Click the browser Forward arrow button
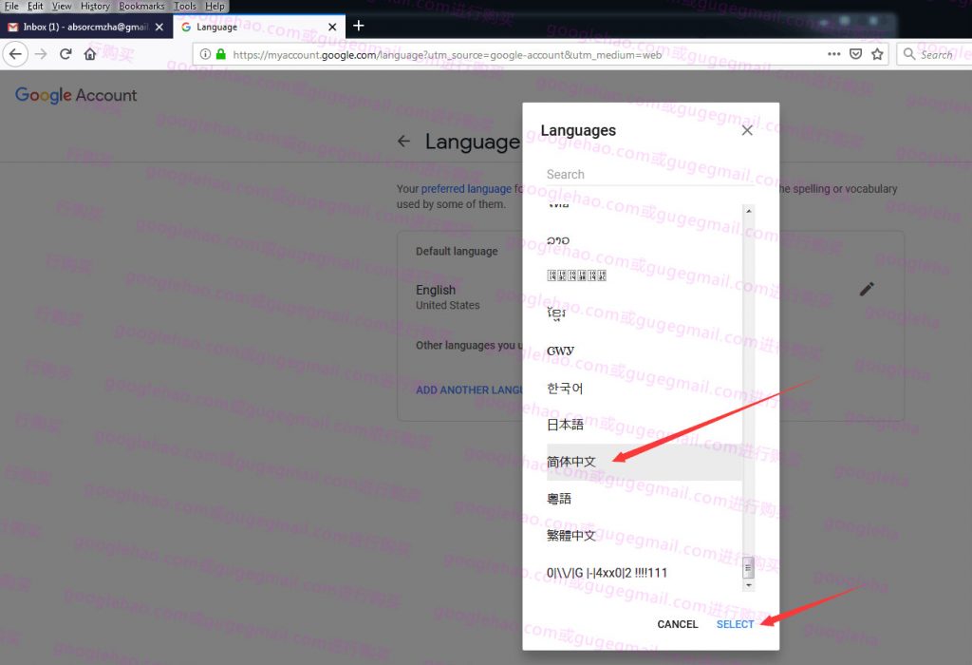972x665 pixels. [x=41, y=54]
